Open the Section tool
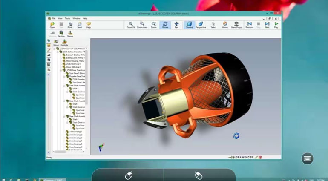 [x=61, y=33]
